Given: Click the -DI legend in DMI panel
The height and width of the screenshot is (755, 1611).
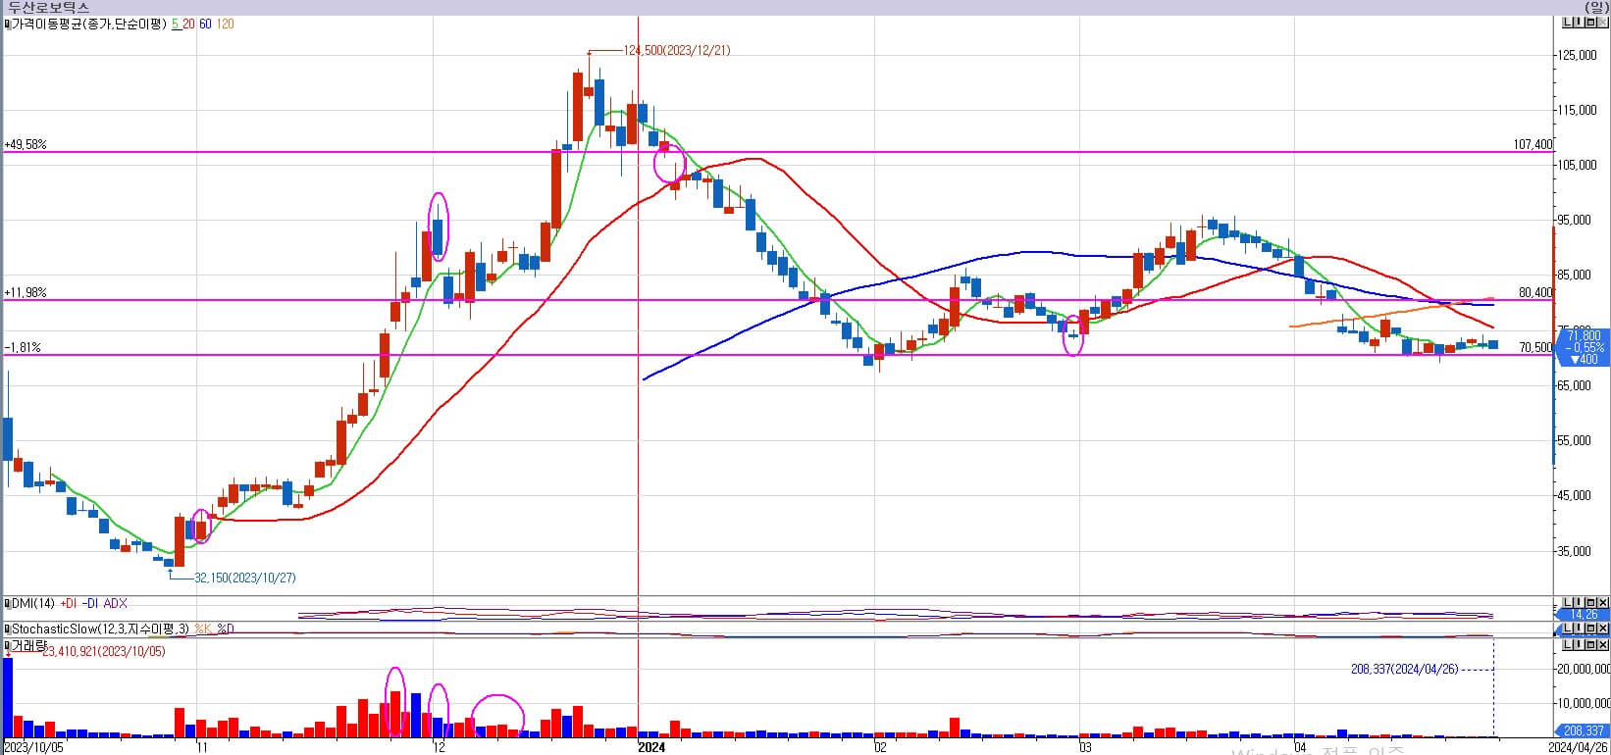Looking at the screenshot, I should coord(90,603).
